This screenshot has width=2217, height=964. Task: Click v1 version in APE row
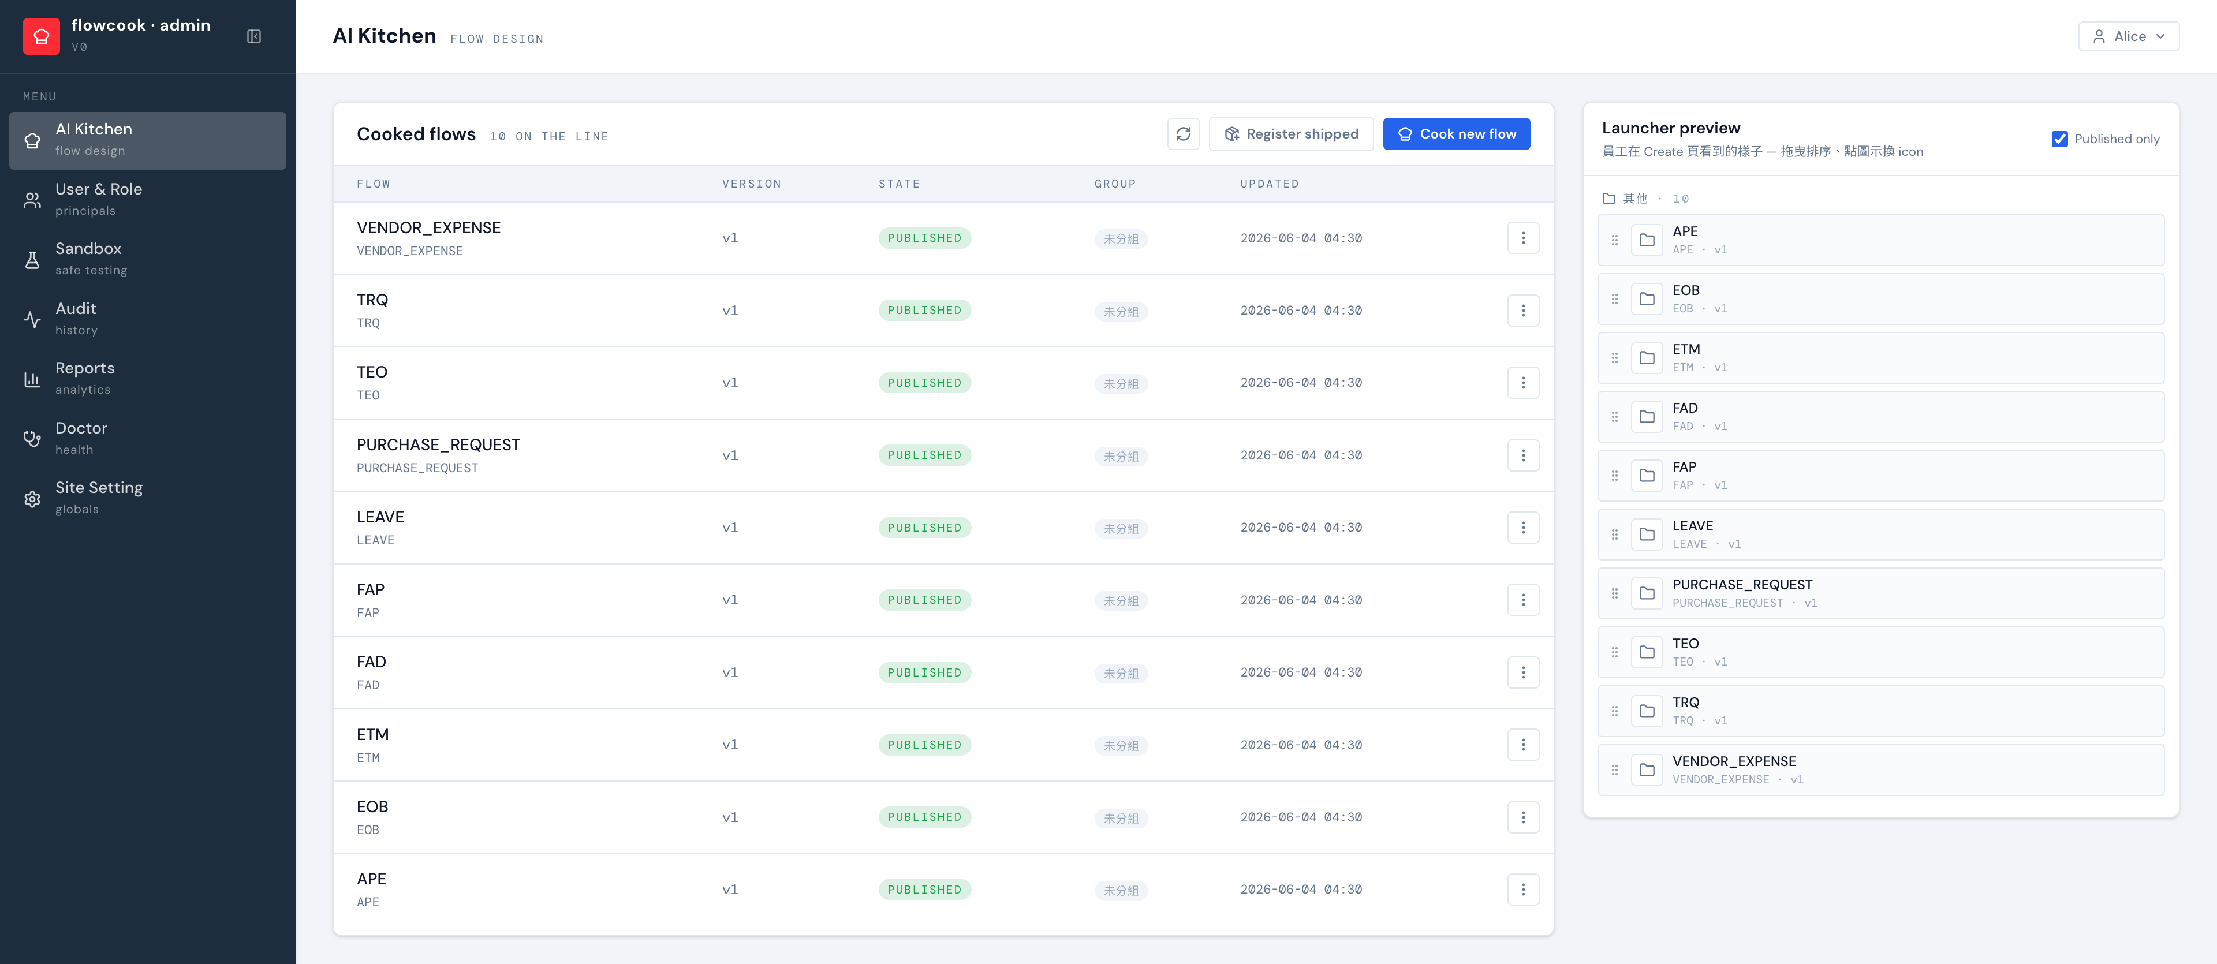tap(730, 890)
